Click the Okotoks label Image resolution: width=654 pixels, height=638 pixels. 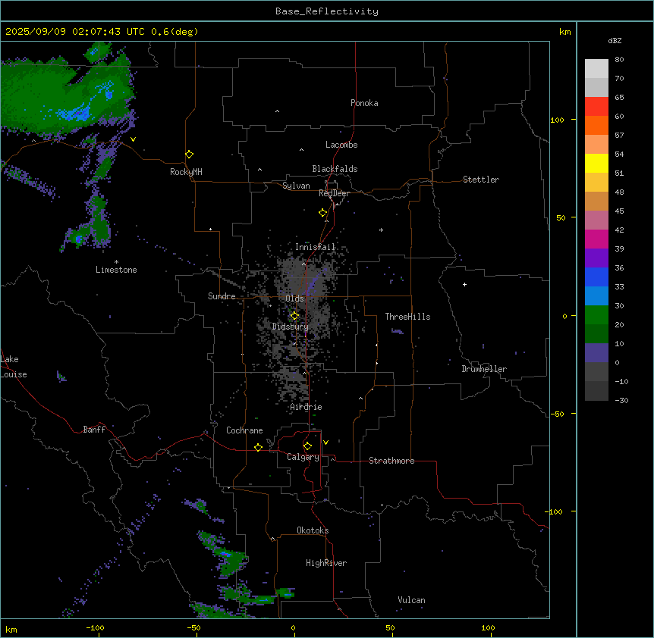(313, 530)
